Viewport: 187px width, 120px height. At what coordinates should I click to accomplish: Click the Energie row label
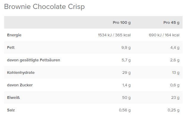[14, 35]
